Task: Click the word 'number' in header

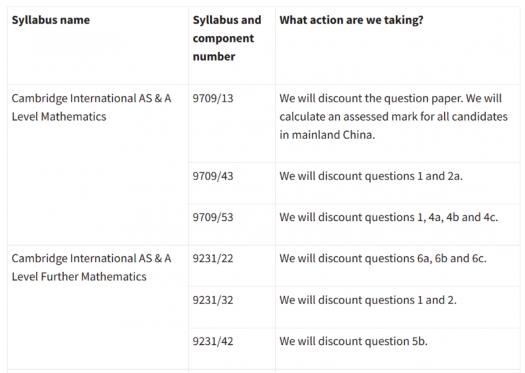Action: click(214, 56)
